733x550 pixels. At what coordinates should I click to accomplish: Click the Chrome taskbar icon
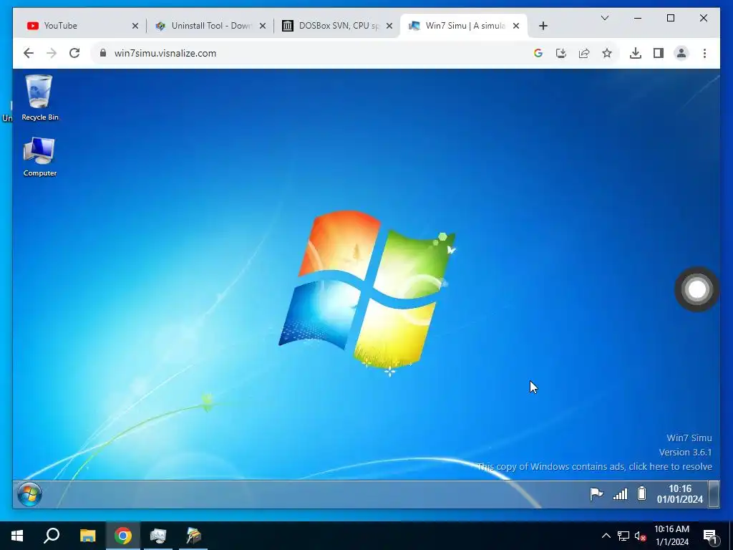pos(123,536)
